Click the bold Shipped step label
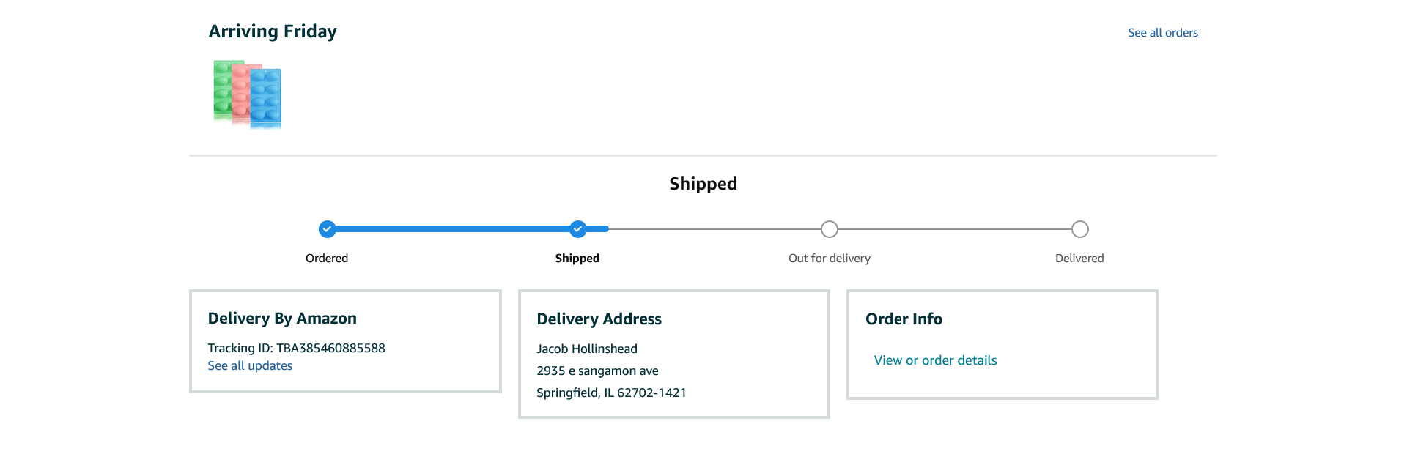Image resolution: width=1407 pixels, height=476 pixels. 577,259
